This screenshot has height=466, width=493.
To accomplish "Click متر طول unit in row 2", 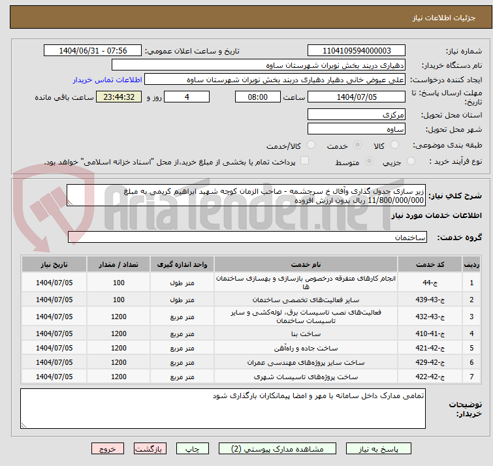I will (182, 300).
